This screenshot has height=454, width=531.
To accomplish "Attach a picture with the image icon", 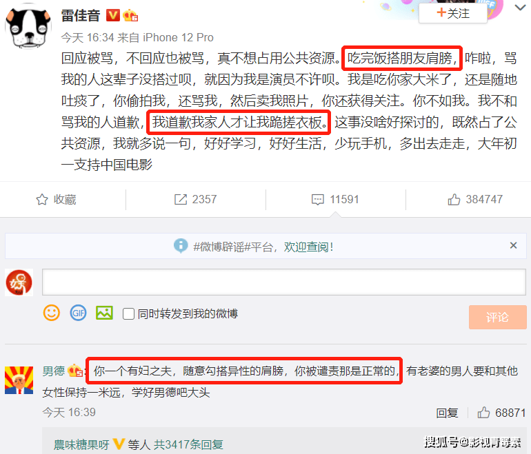I will [104, 313].
